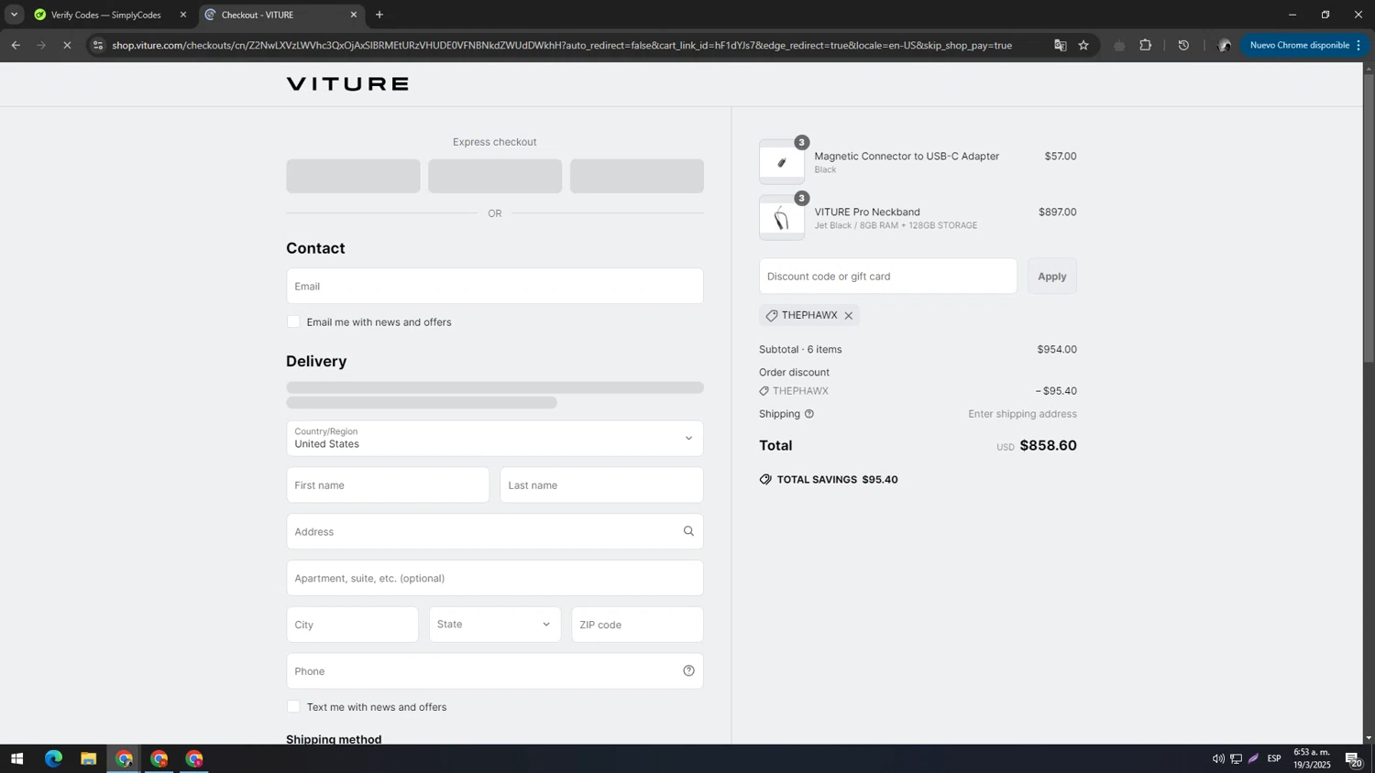Launch Microsoft Edge from taskbar

coord(53,759)
